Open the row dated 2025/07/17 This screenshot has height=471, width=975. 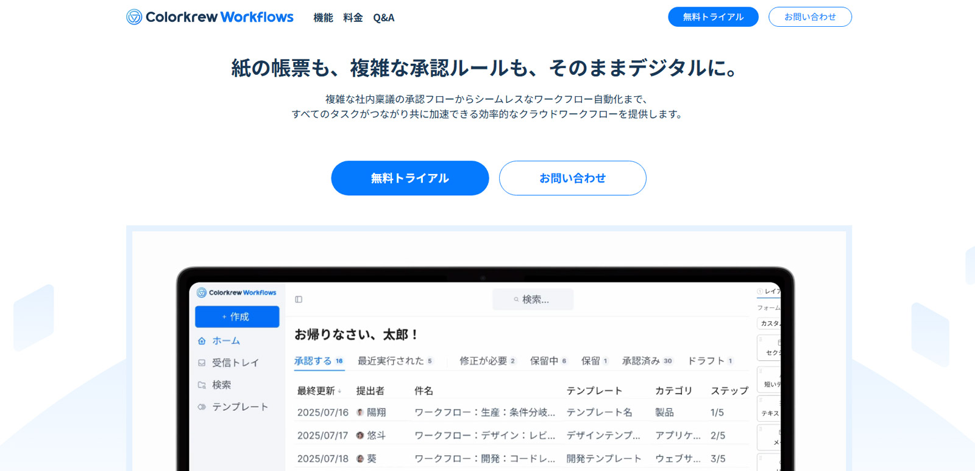click(522, 436)
